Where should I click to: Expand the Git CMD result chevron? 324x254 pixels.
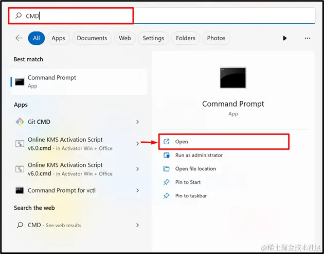pyautogui.click(x=138, y=122)
